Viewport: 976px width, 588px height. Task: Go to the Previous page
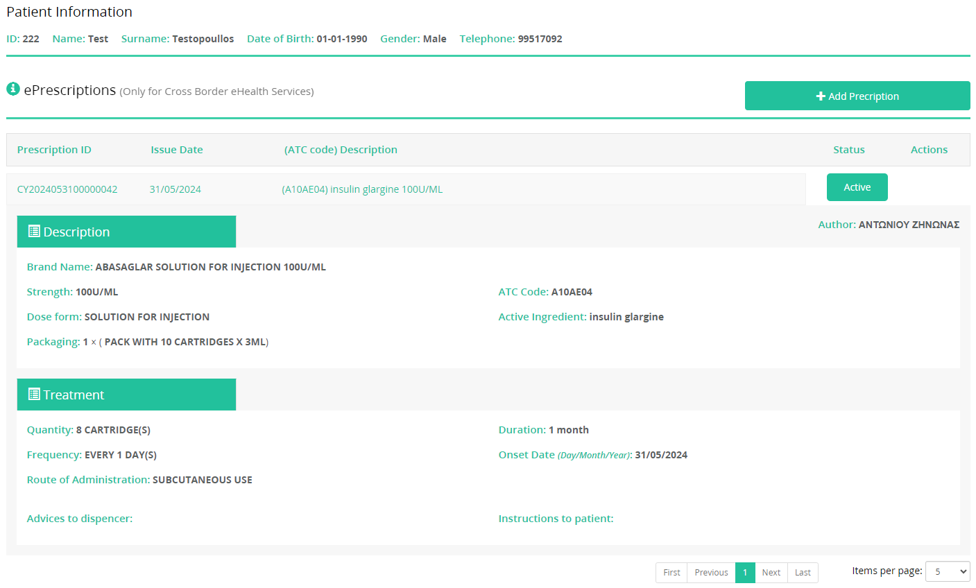point(711,573)
